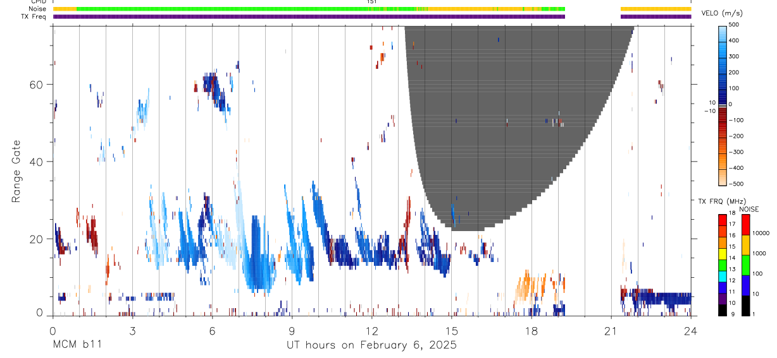Click the UT hours tick label 9
This screenshot has height=358, width=777.
(x=292, y=330)
